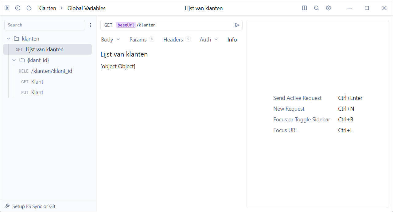Screen dimensions: 393x212
Task: Switch to the Params tab
Action: [138, 40]
